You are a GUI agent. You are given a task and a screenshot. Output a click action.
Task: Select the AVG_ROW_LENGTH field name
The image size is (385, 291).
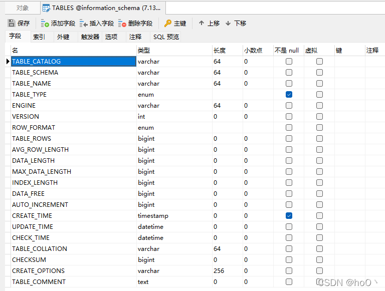pos(40,150)
